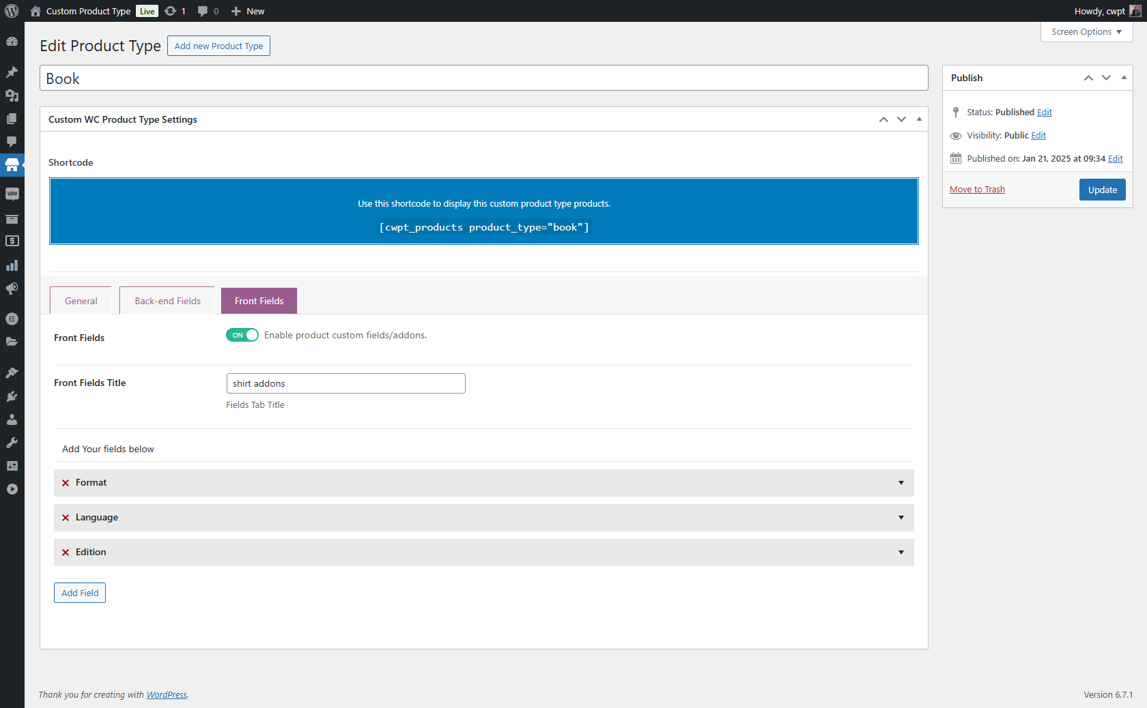The image size is (1147, 708).
Task: Toggle Enable product custom fields switch
Action: coord(242,335)
